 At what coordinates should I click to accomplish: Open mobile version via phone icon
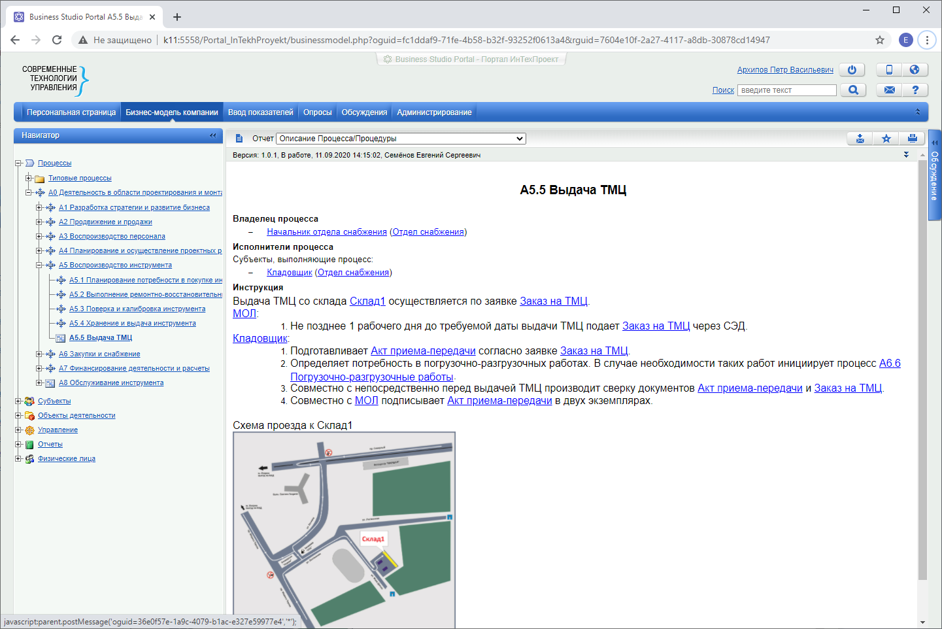point(889,70)
